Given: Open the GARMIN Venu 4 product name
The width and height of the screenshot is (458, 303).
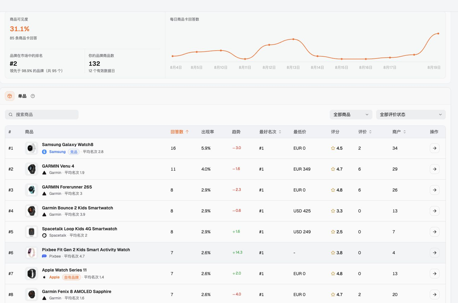Looking at the screenshot, I should pos(58,166).
